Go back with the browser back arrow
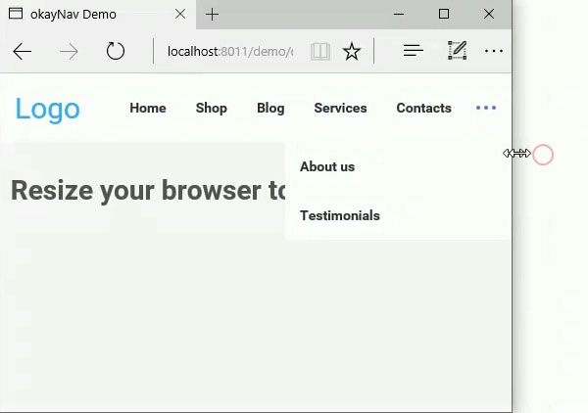The image size is (588, 413). point(23,51)
